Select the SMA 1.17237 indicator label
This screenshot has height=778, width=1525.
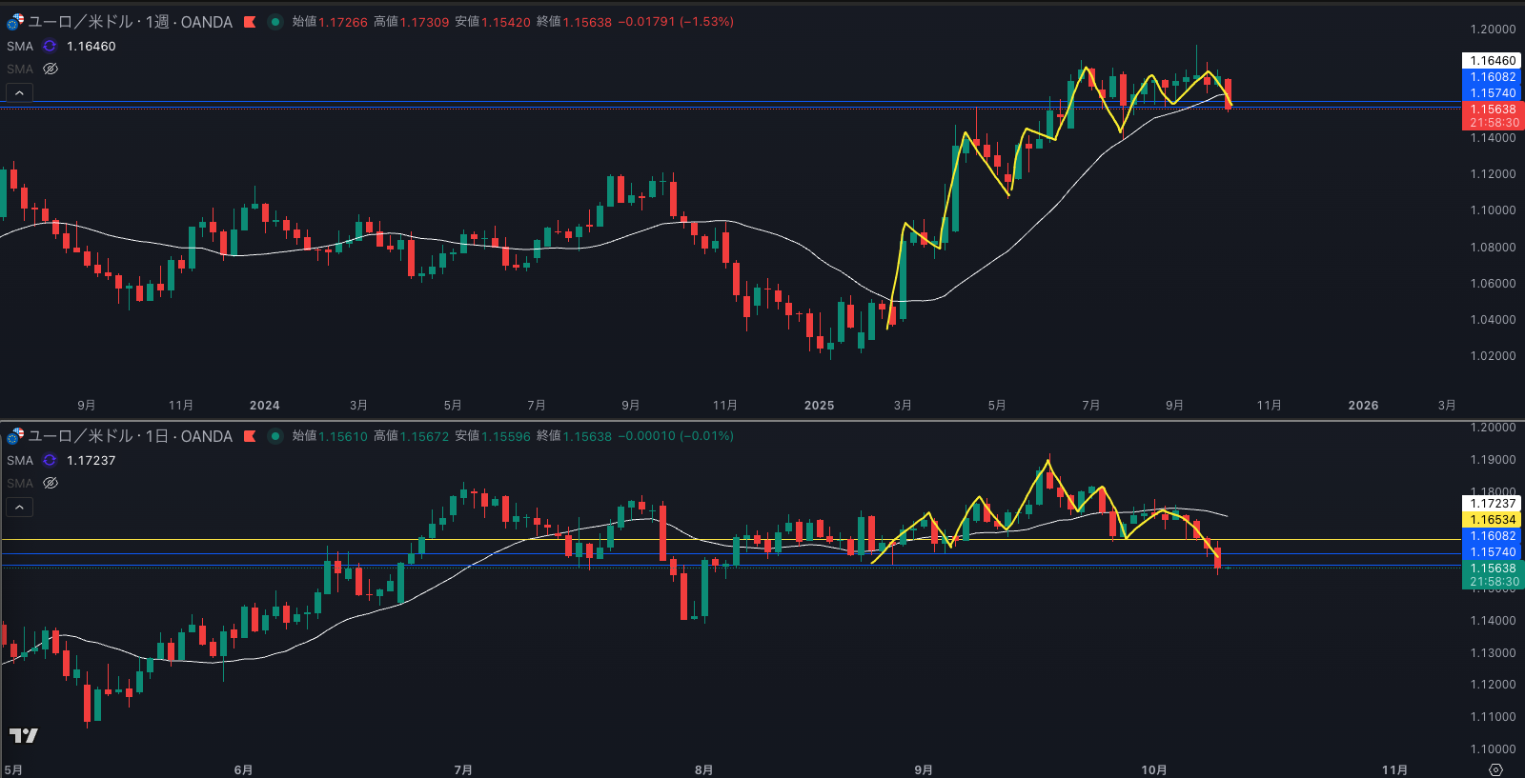point(91,460)
